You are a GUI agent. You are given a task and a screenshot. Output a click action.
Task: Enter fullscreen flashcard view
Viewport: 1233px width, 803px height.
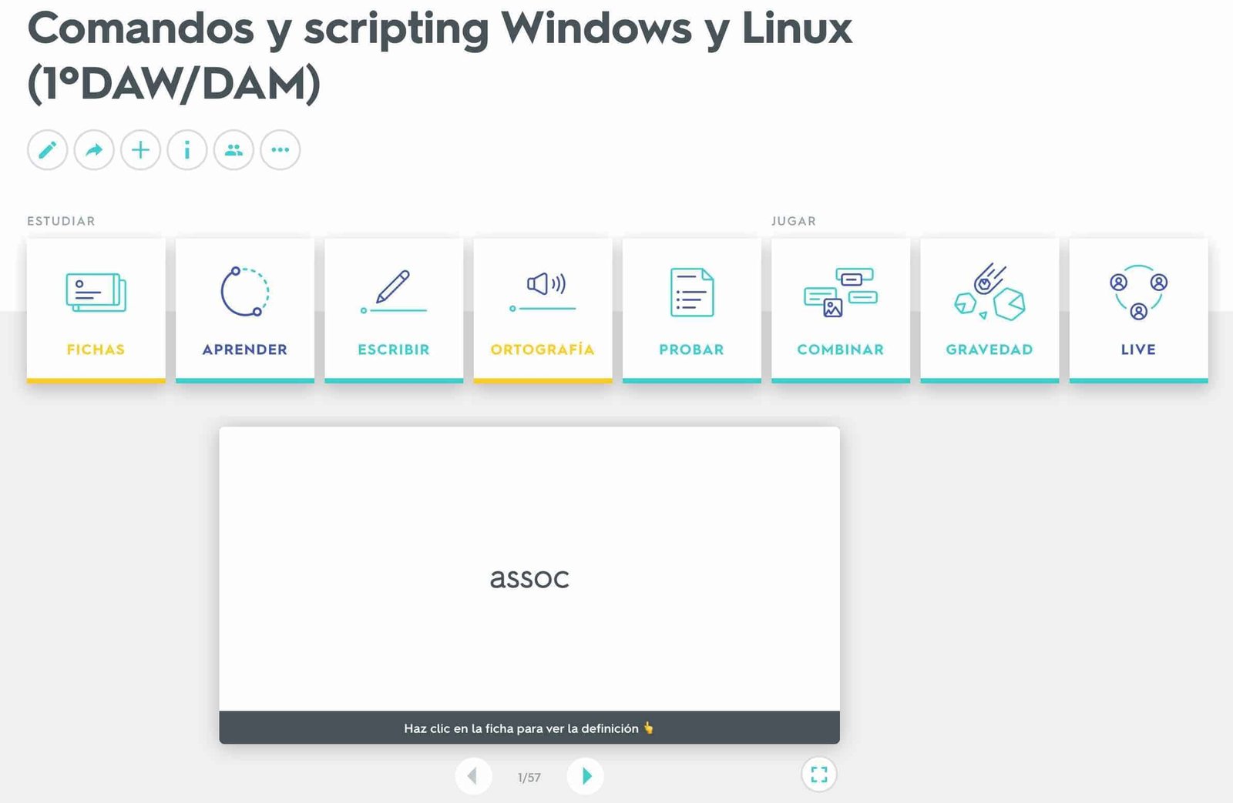[x=819, y=775]
